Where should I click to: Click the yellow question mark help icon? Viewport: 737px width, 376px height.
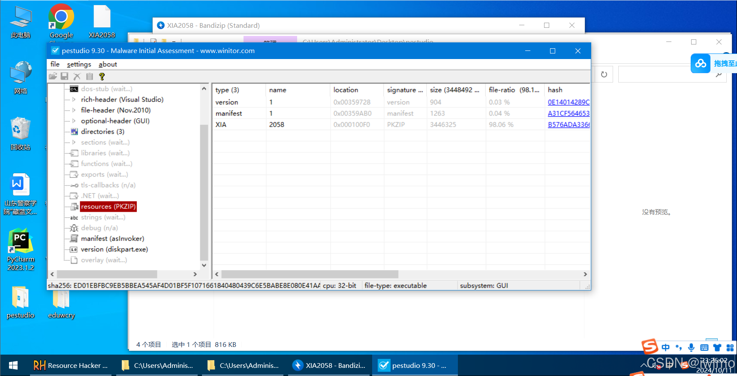(x=102, y=76)
